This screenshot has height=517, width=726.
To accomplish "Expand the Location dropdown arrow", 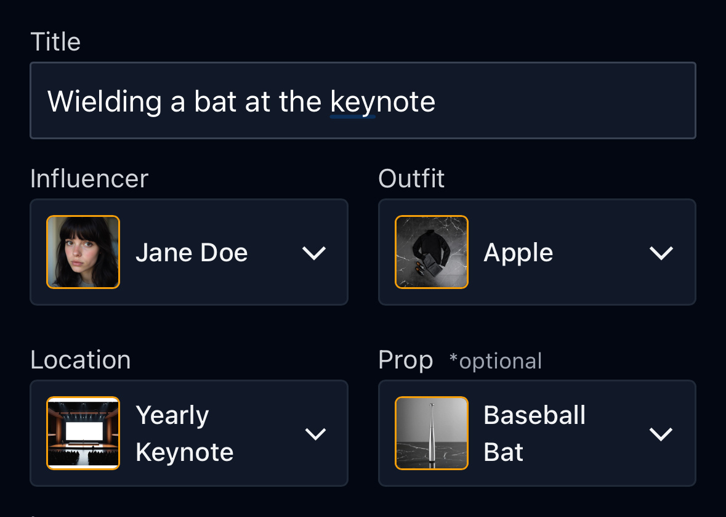I will pyautogui.click(x=315, y=434).
